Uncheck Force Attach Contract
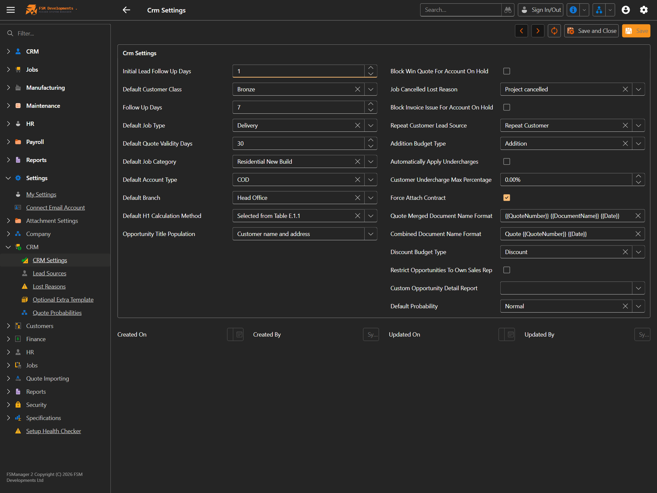This screenshot has width=657, height=493. (x=507, y=198)
